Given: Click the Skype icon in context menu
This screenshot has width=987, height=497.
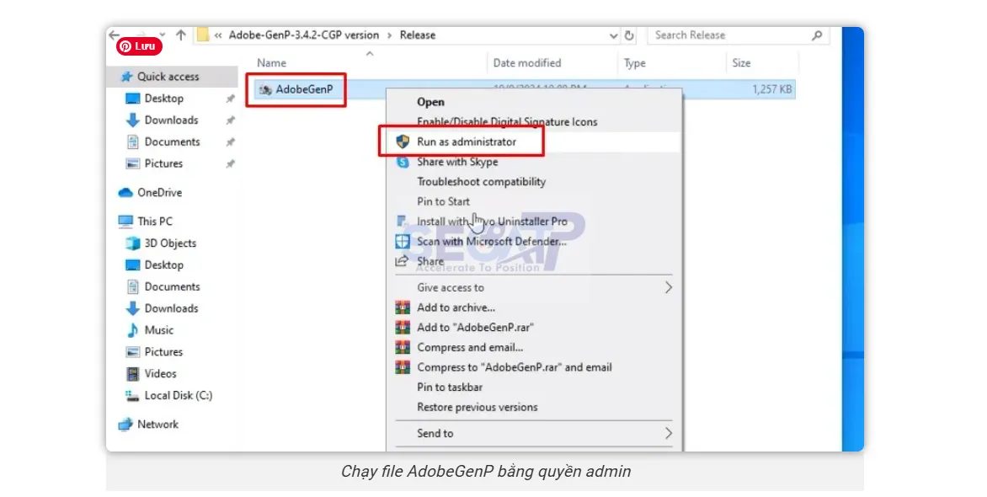Looking at the screenshot, I should [403, 162].
